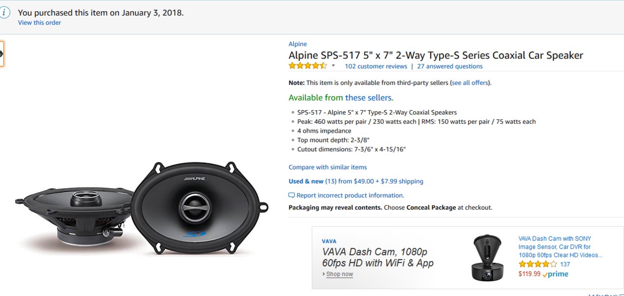This screenshot has width=624, height=296.
Task: Click Compare with similar items
Action: point(327,167)
